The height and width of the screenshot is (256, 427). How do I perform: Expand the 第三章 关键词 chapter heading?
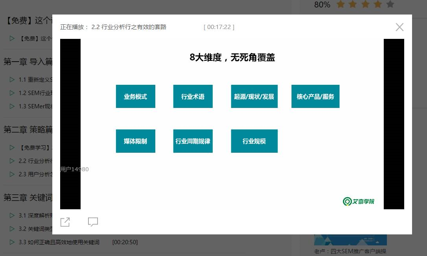pos(28,197)
